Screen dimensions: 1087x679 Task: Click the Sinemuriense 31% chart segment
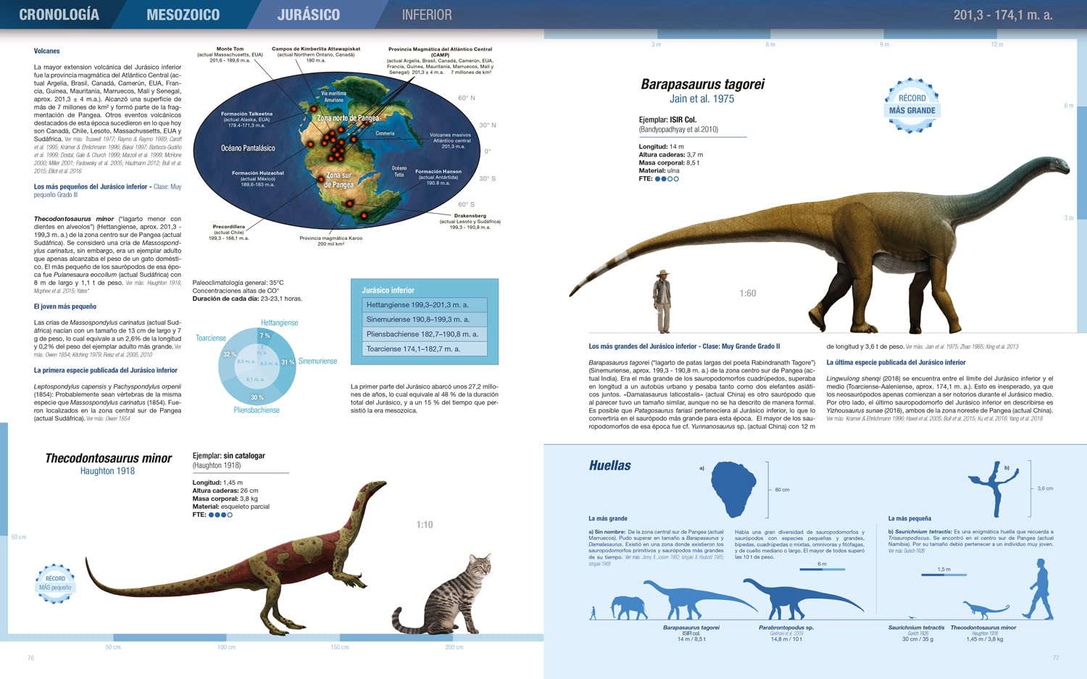pyautogui.click(x=288, y=362)
